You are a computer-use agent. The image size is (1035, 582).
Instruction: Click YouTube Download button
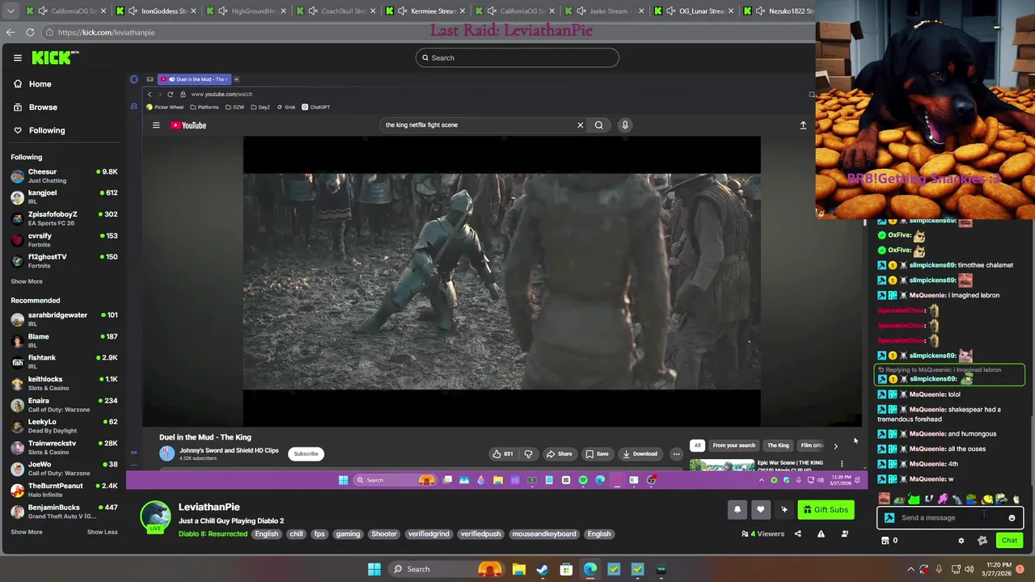pos(640,453)
